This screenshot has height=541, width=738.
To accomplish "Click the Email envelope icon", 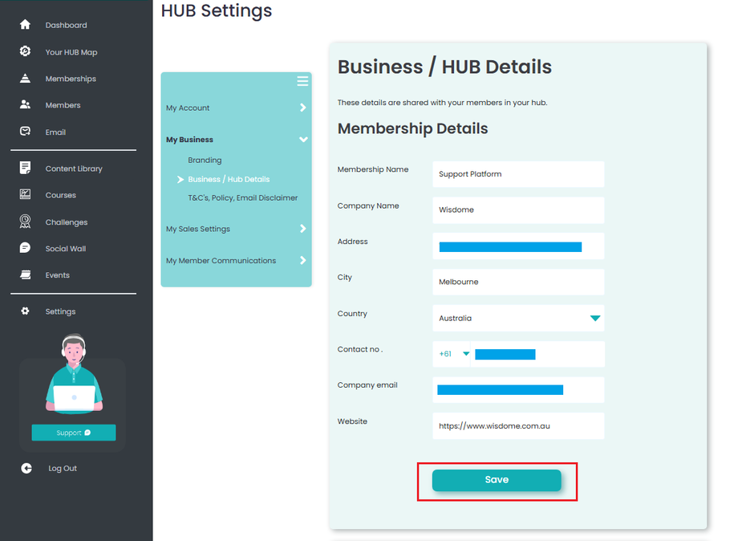I will click(25, 132).
